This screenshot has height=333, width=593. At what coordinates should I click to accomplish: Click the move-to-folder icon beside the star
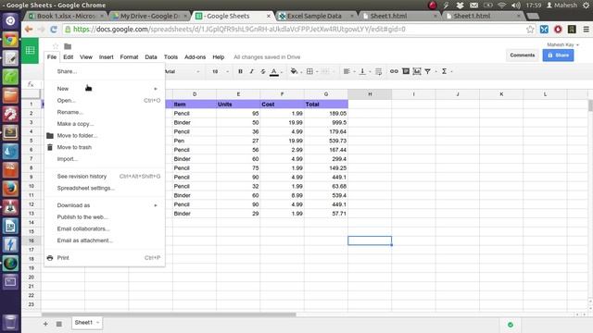[x=68, y=46]
